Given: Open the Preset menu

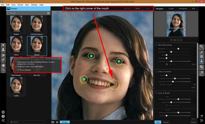Looking at the screenshot, I should point(20,5).
